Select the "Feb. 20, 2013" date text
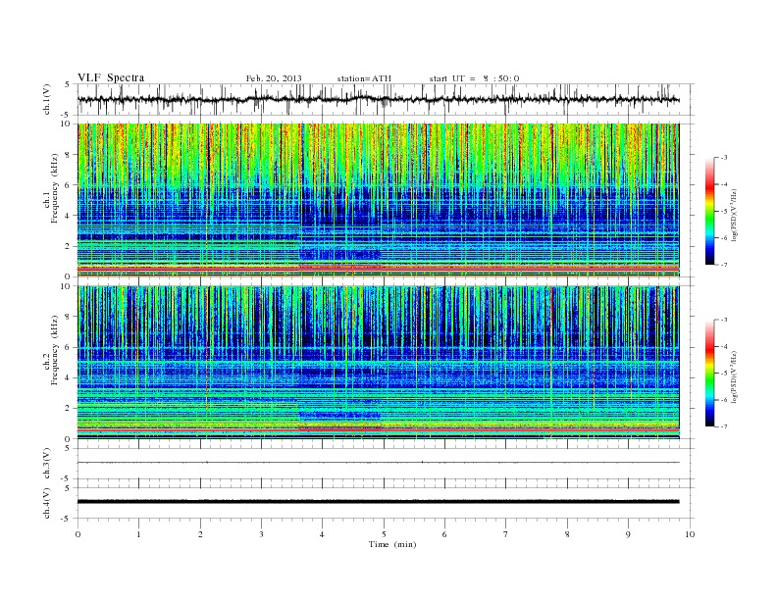 (x=274, y=78)
